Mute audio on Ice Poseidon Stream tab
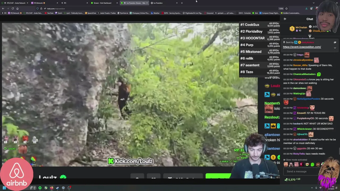Viewport: 340px width, 191px height. (125, 3)
